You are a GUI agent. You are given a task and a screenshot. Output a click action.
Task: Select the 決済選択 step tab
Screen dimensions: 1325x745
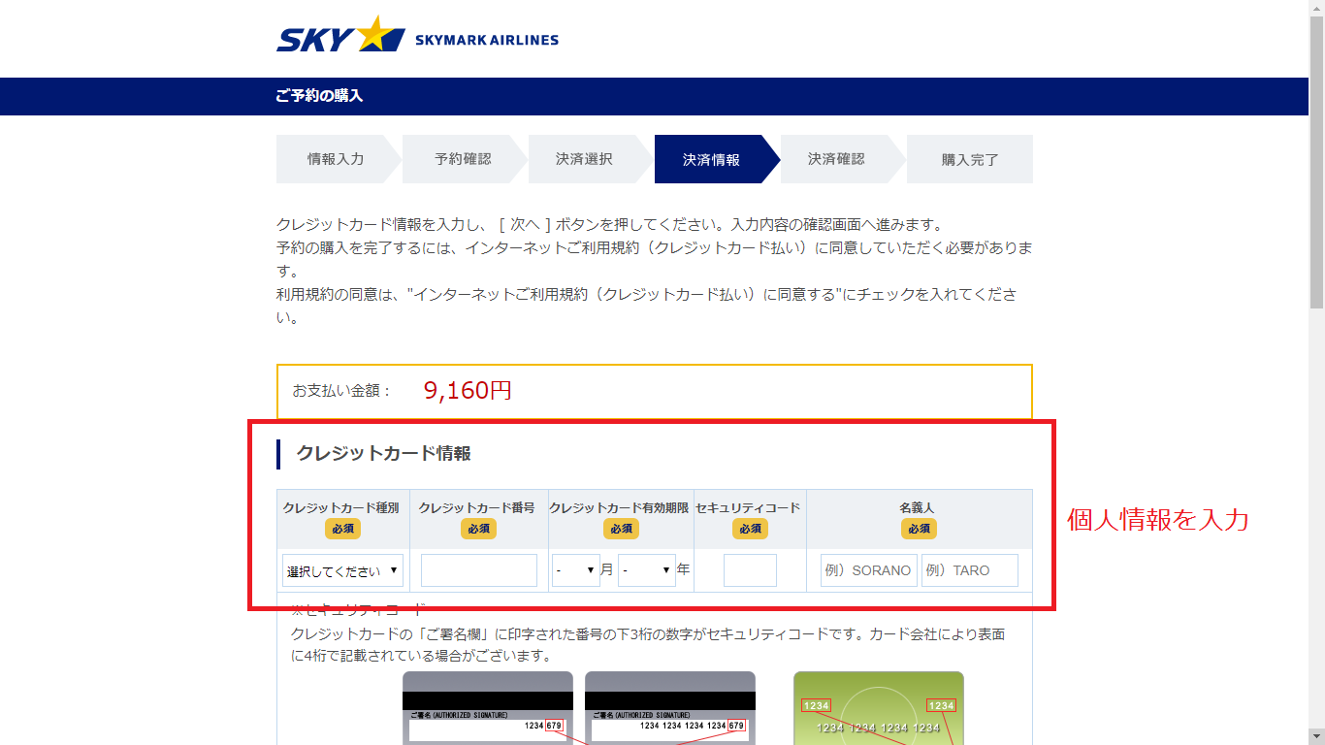click(x=584, y=159)
